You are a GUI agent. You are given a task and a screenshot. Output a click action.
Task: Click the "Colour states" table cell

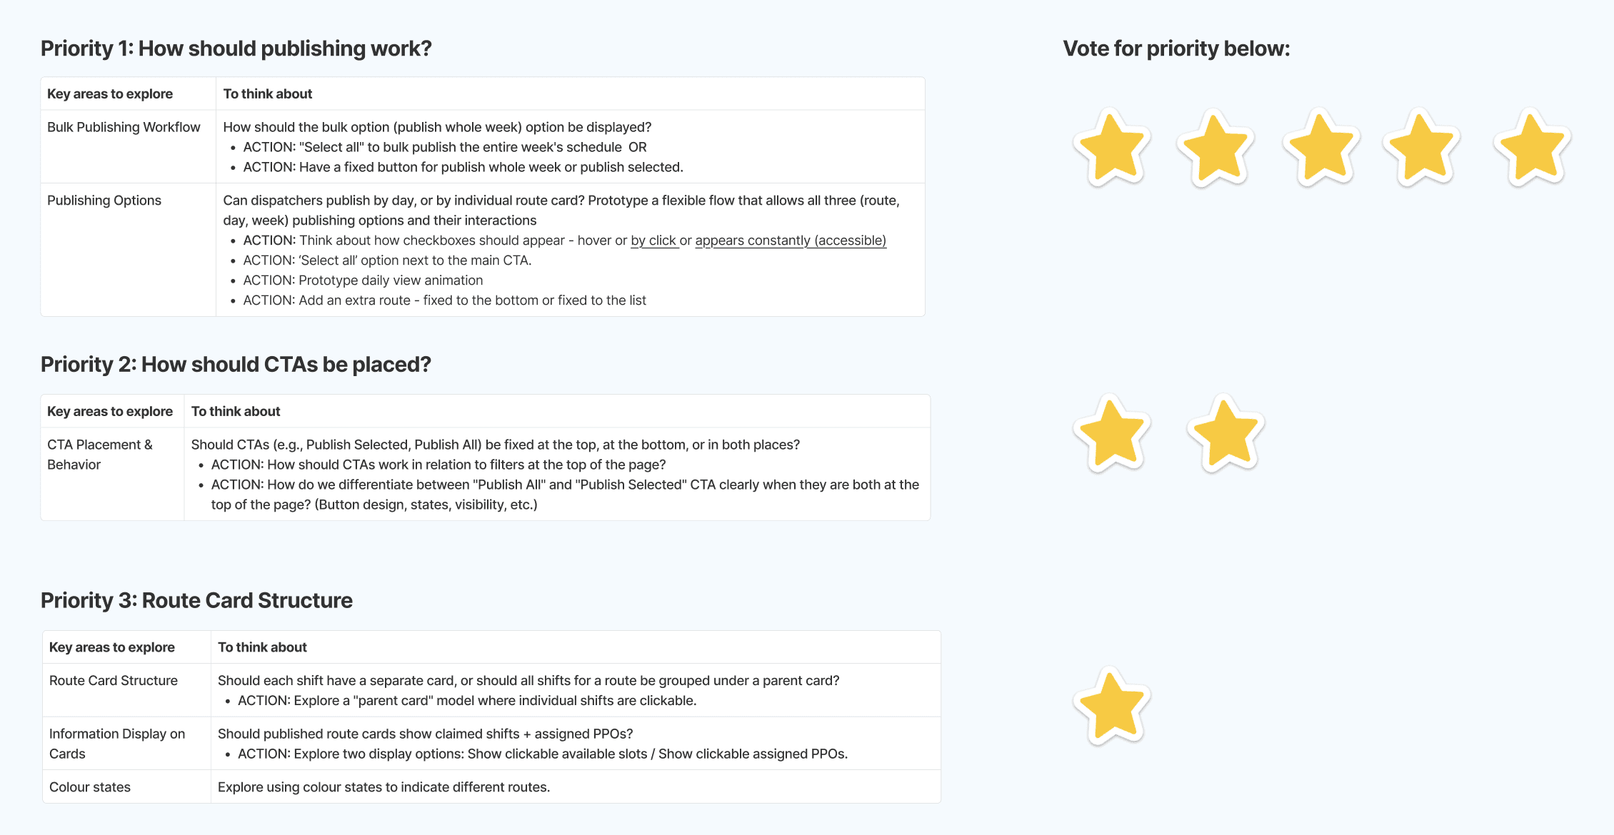(127, 786)
